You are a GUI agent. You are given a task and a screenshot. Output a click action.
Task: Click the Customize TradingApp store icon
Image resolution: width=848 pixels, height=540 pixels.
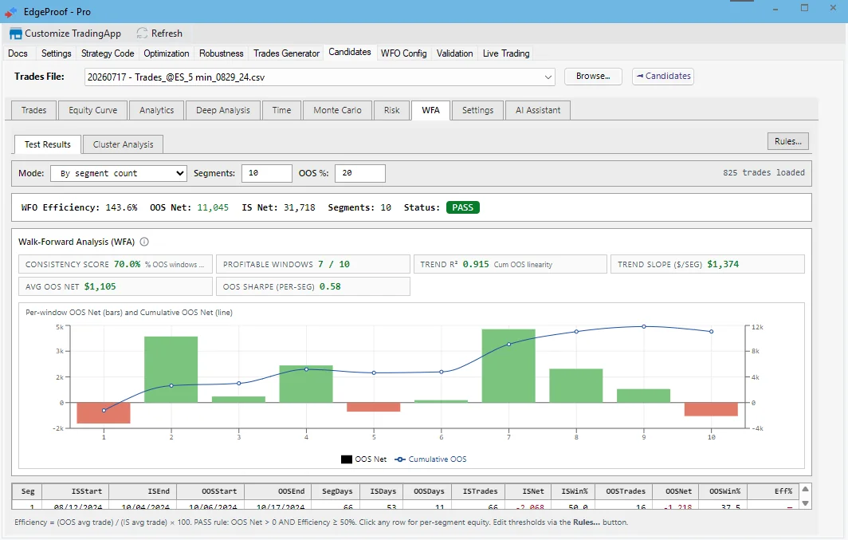(x=16, y=34)
